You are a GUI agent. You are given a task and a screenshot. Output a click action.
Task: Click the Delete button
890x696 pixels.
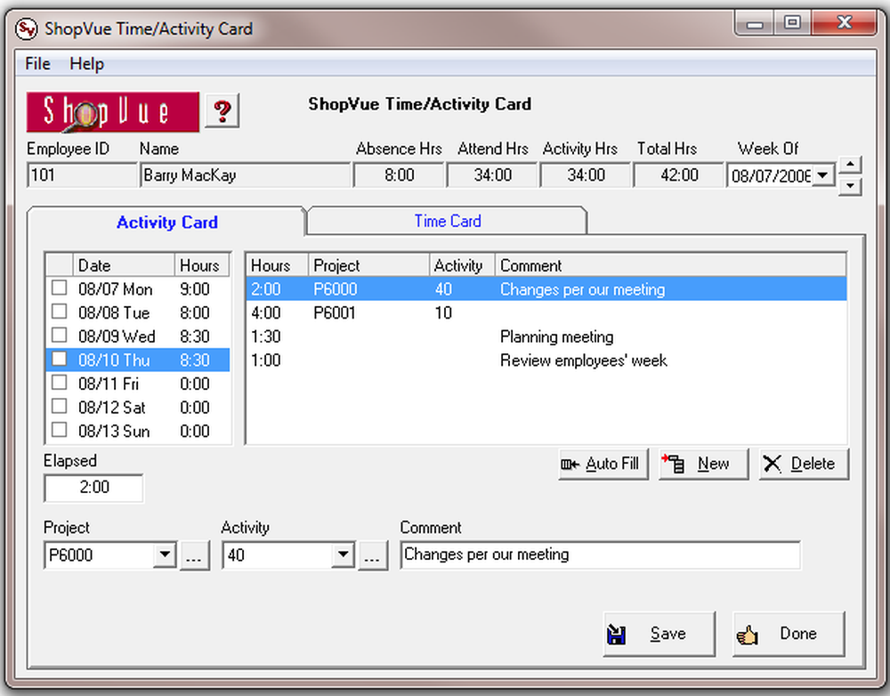(805, 464)
